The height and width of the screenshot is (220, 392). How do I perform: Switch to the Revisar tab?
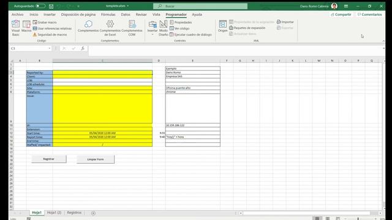pos(141,15)
